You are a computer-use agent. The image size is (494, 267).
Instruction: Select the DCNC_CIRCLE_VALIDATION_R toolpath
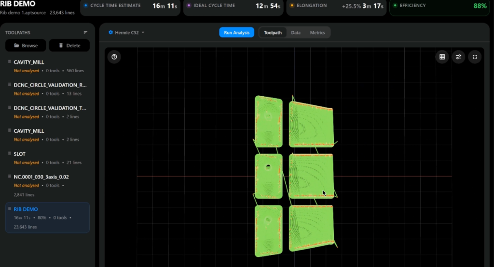pos(47,89)
